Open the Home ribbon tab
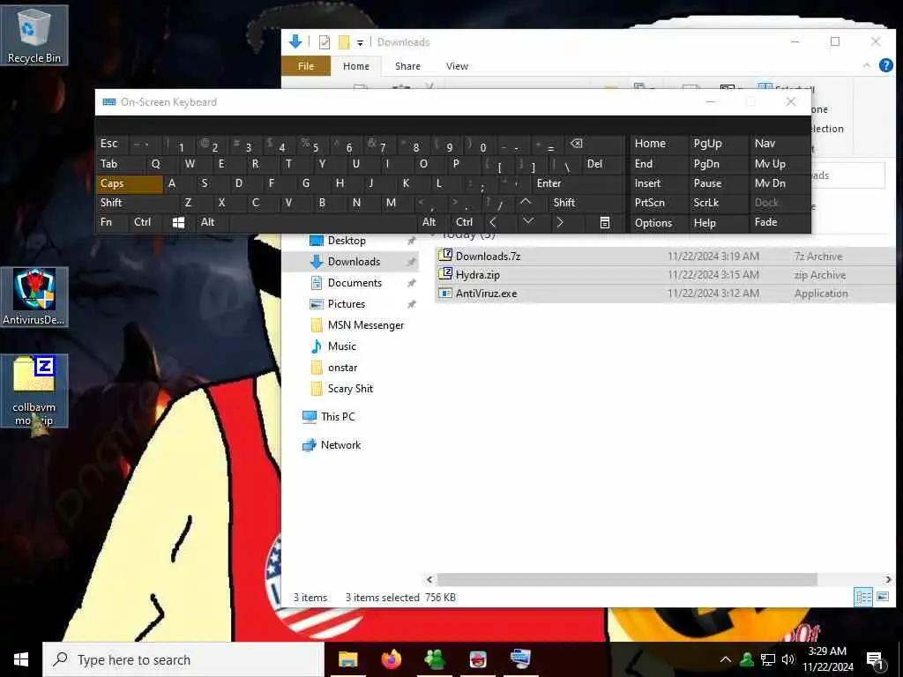This screenshot has height=677, width=903. pos(356,66)
